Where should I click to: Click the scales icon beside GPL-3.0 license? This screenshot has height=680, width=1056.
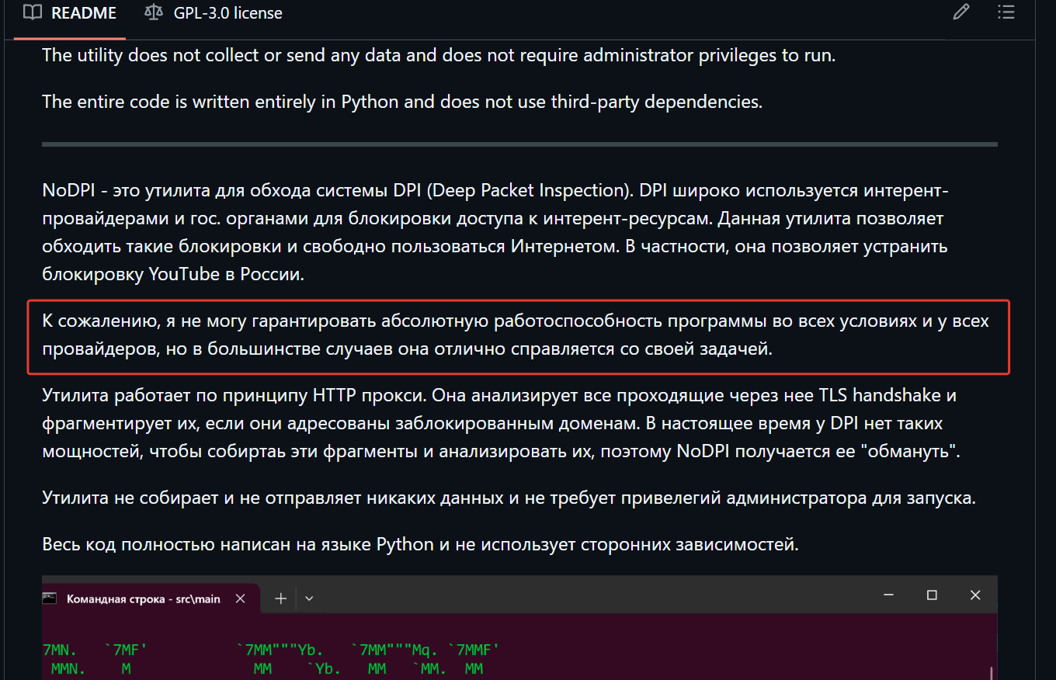pos(154,13)
